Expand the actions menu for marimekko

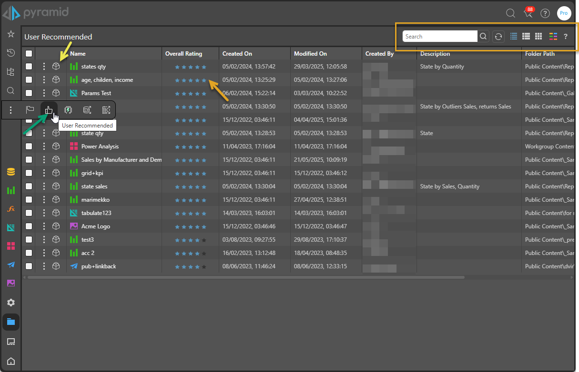pyautogui.click(x=44, y=200)
